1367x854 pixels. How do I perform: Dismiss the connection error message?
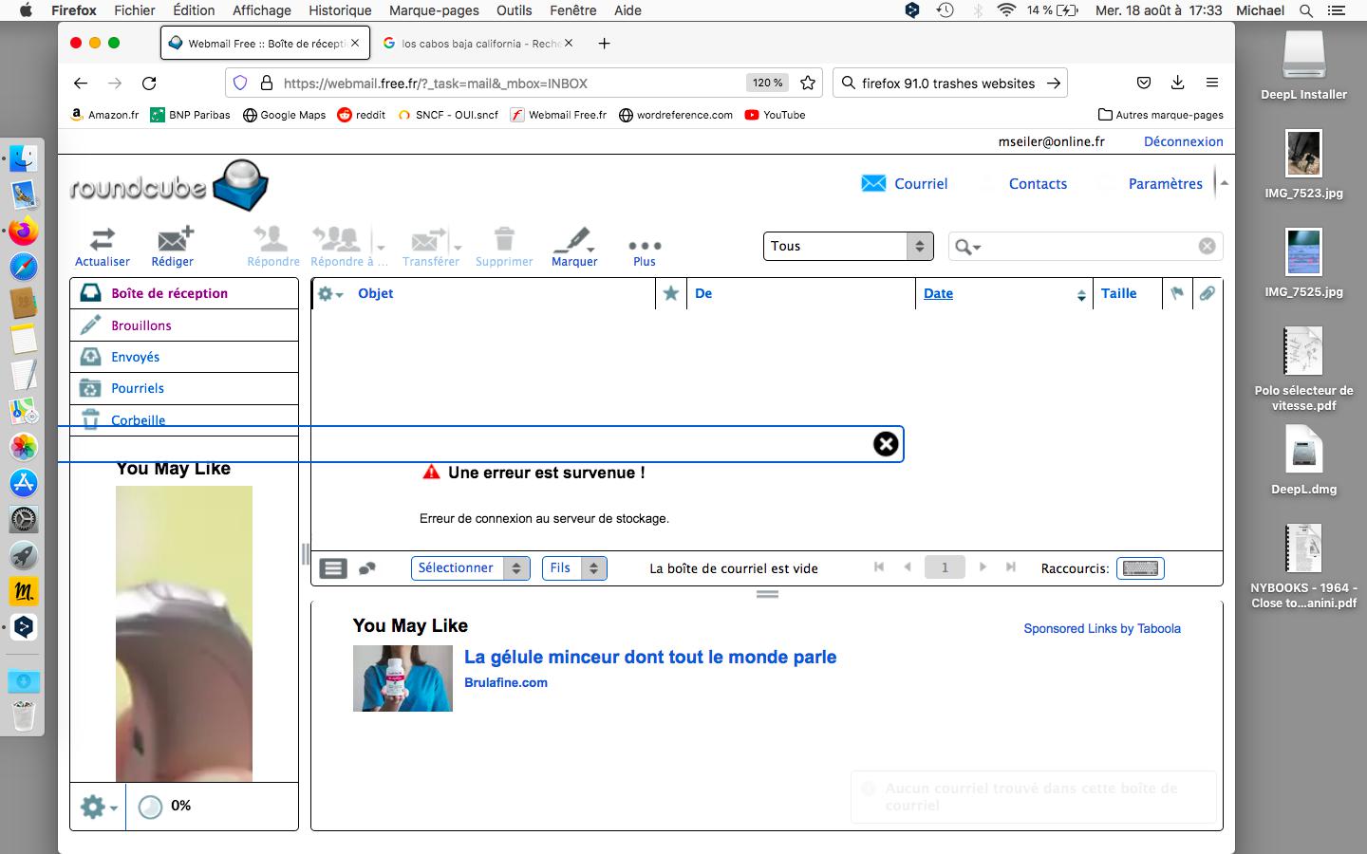(885, 443)
